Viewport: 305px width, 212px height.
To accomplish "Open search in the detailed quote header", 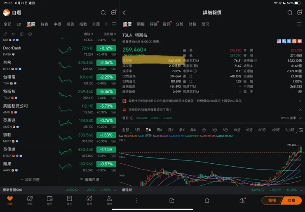I will click(290, 13).
